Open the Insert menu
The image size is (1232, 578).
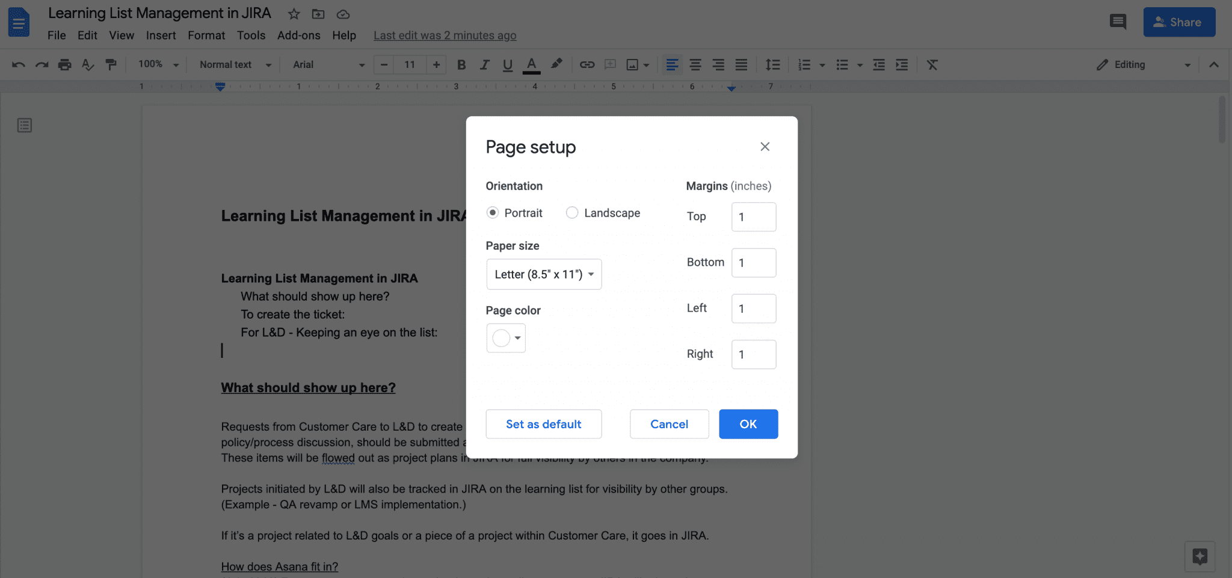pyautogui.click(x=161, y=35)
